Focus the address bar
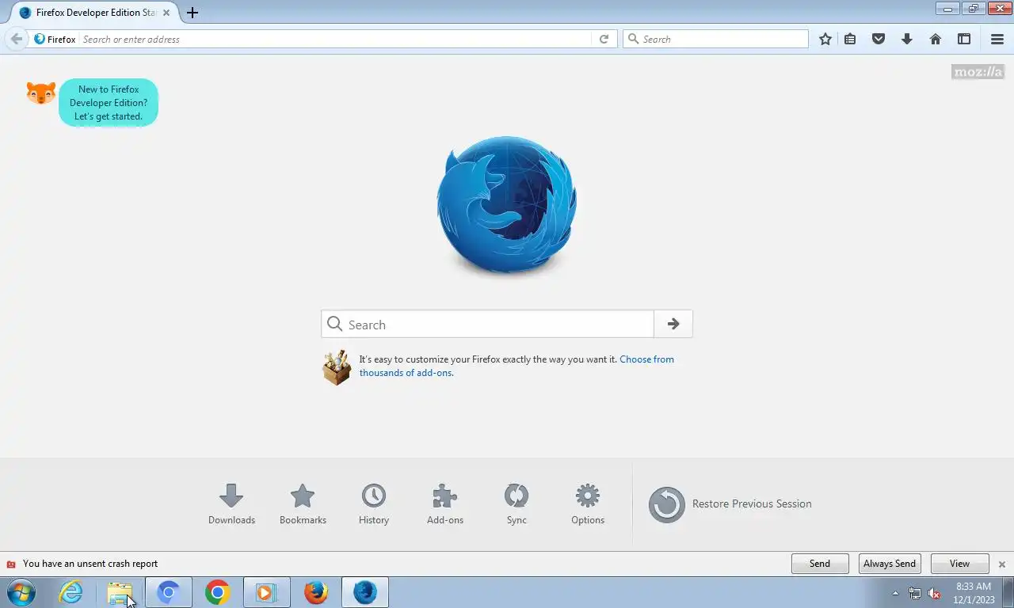This screenshot has height=608, width=1014. click(x=335, y=39)
